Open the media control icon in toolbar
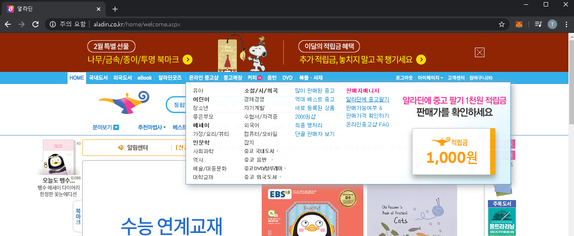This screenshot has height=236, width=574. click(538, 24)
